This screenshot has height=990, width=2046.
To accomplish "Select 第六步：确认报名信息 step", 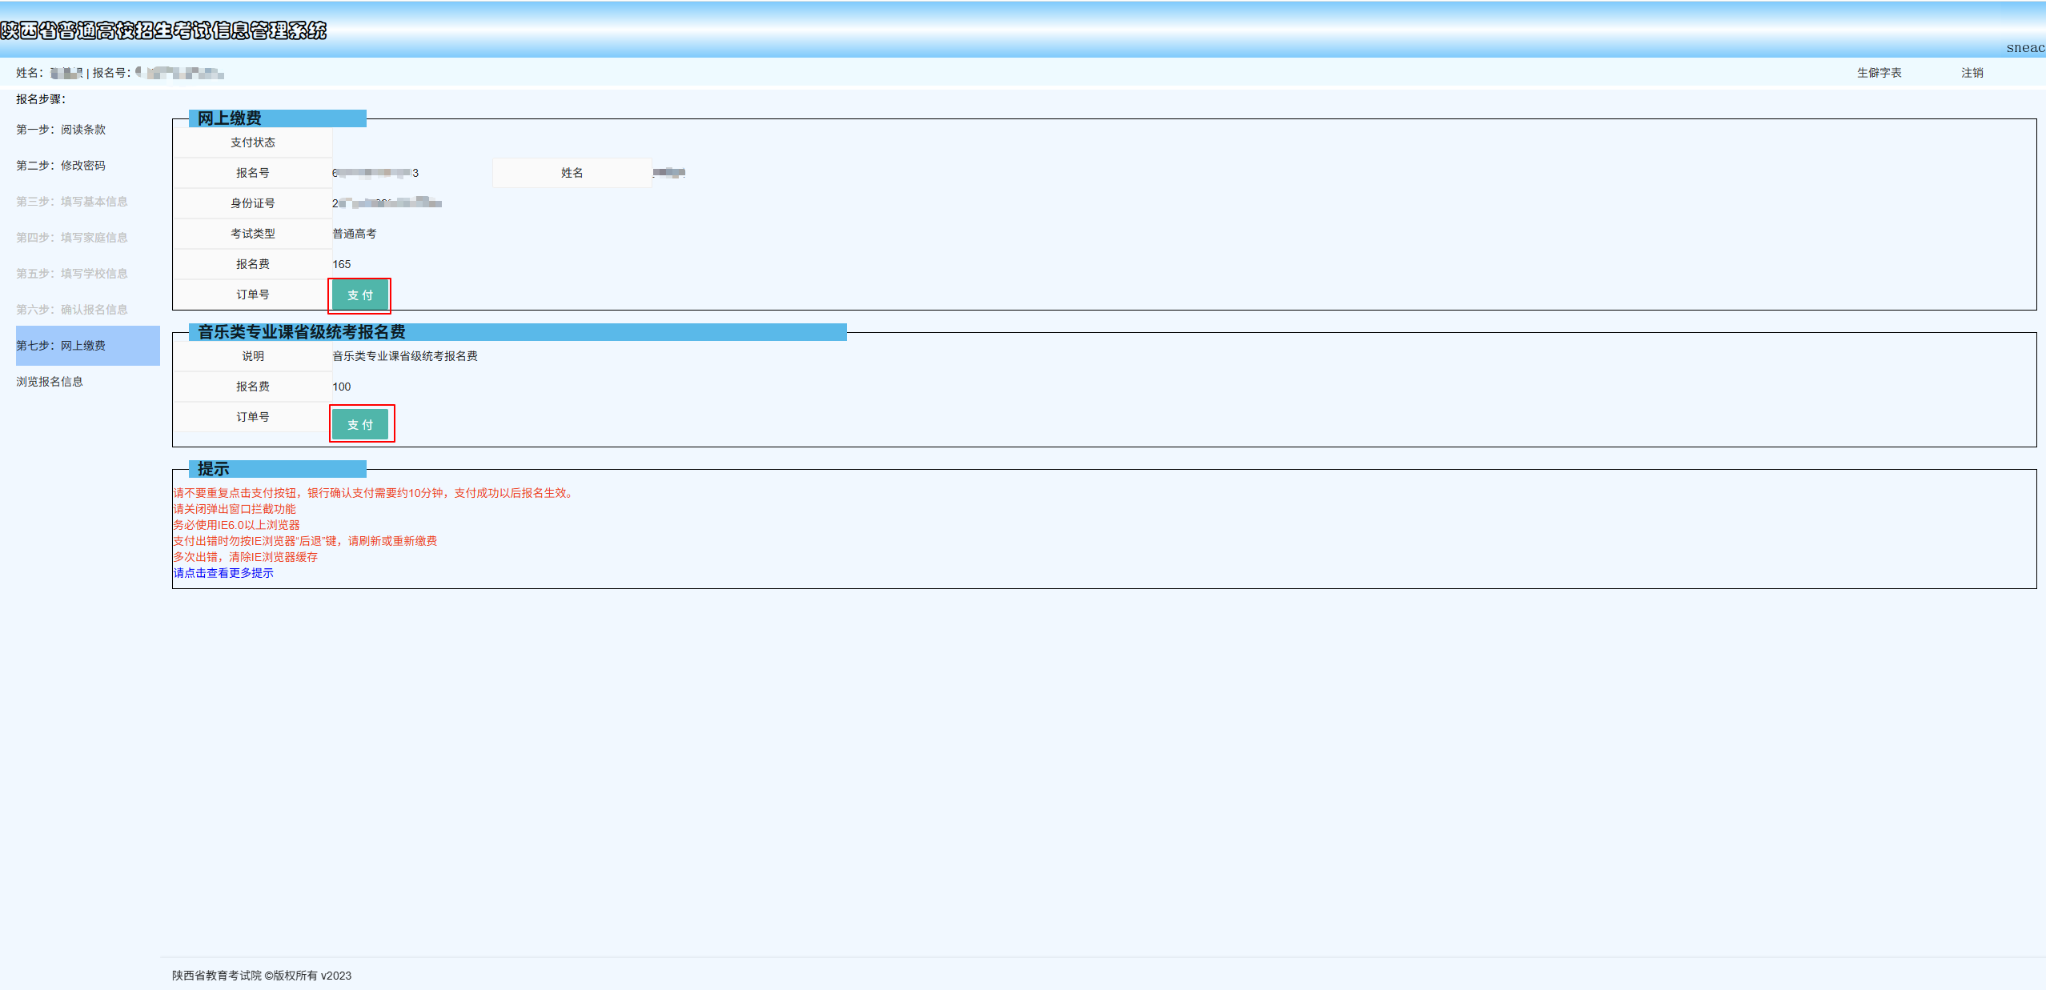I will [72, 310].
